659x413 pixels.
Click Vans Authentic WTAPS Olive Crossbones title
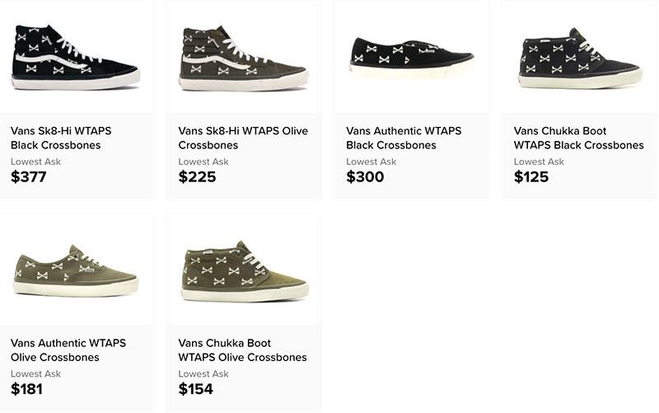point(68,350)
